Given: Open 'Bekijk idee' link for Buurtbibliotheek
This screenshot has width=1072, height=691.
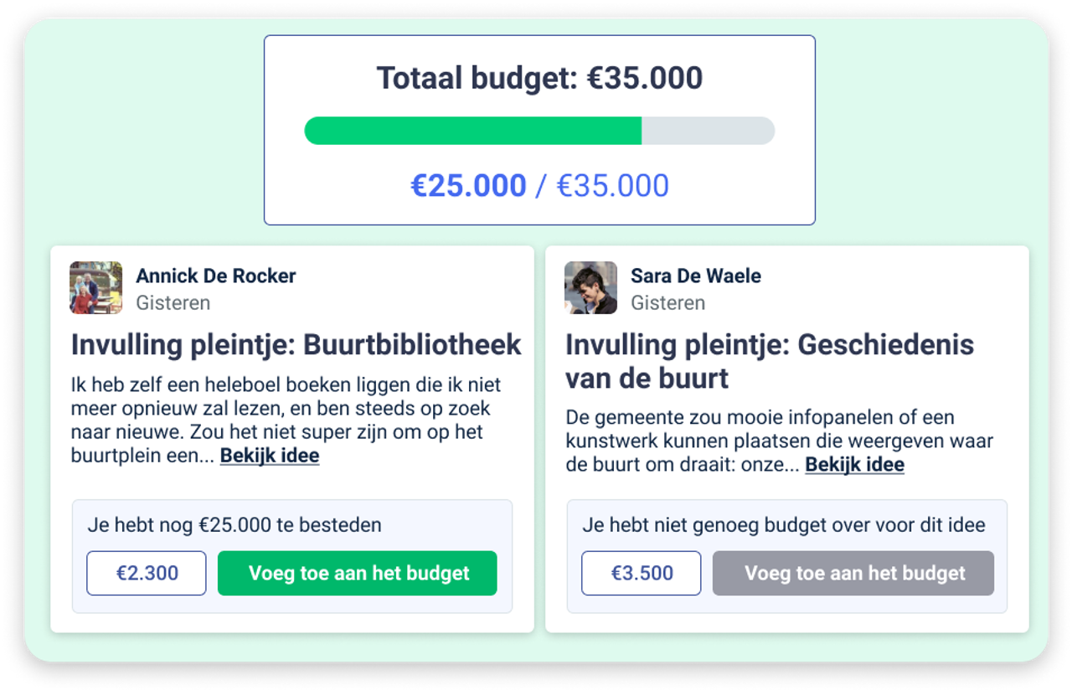Looking at the screenshot, I should coord(270,456).
